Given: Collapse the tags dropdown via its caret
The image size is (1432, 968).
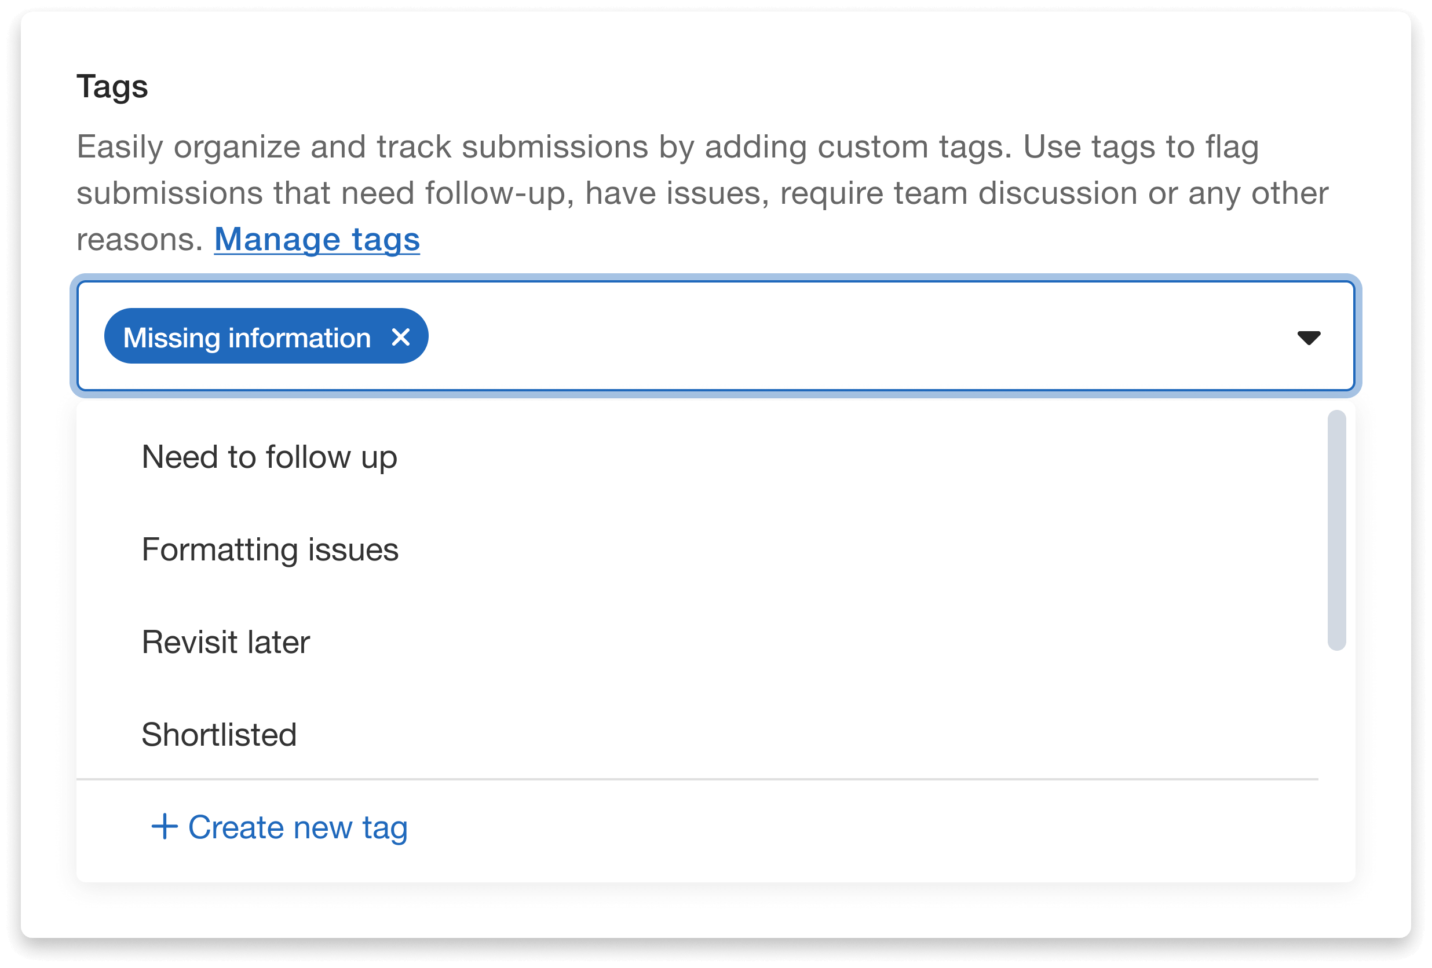Looking at the screenshot, I should (1309, 337).
